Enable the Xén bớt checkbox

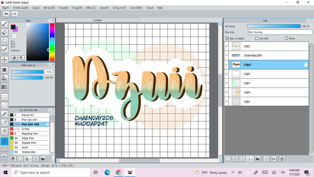coord(257,38)
